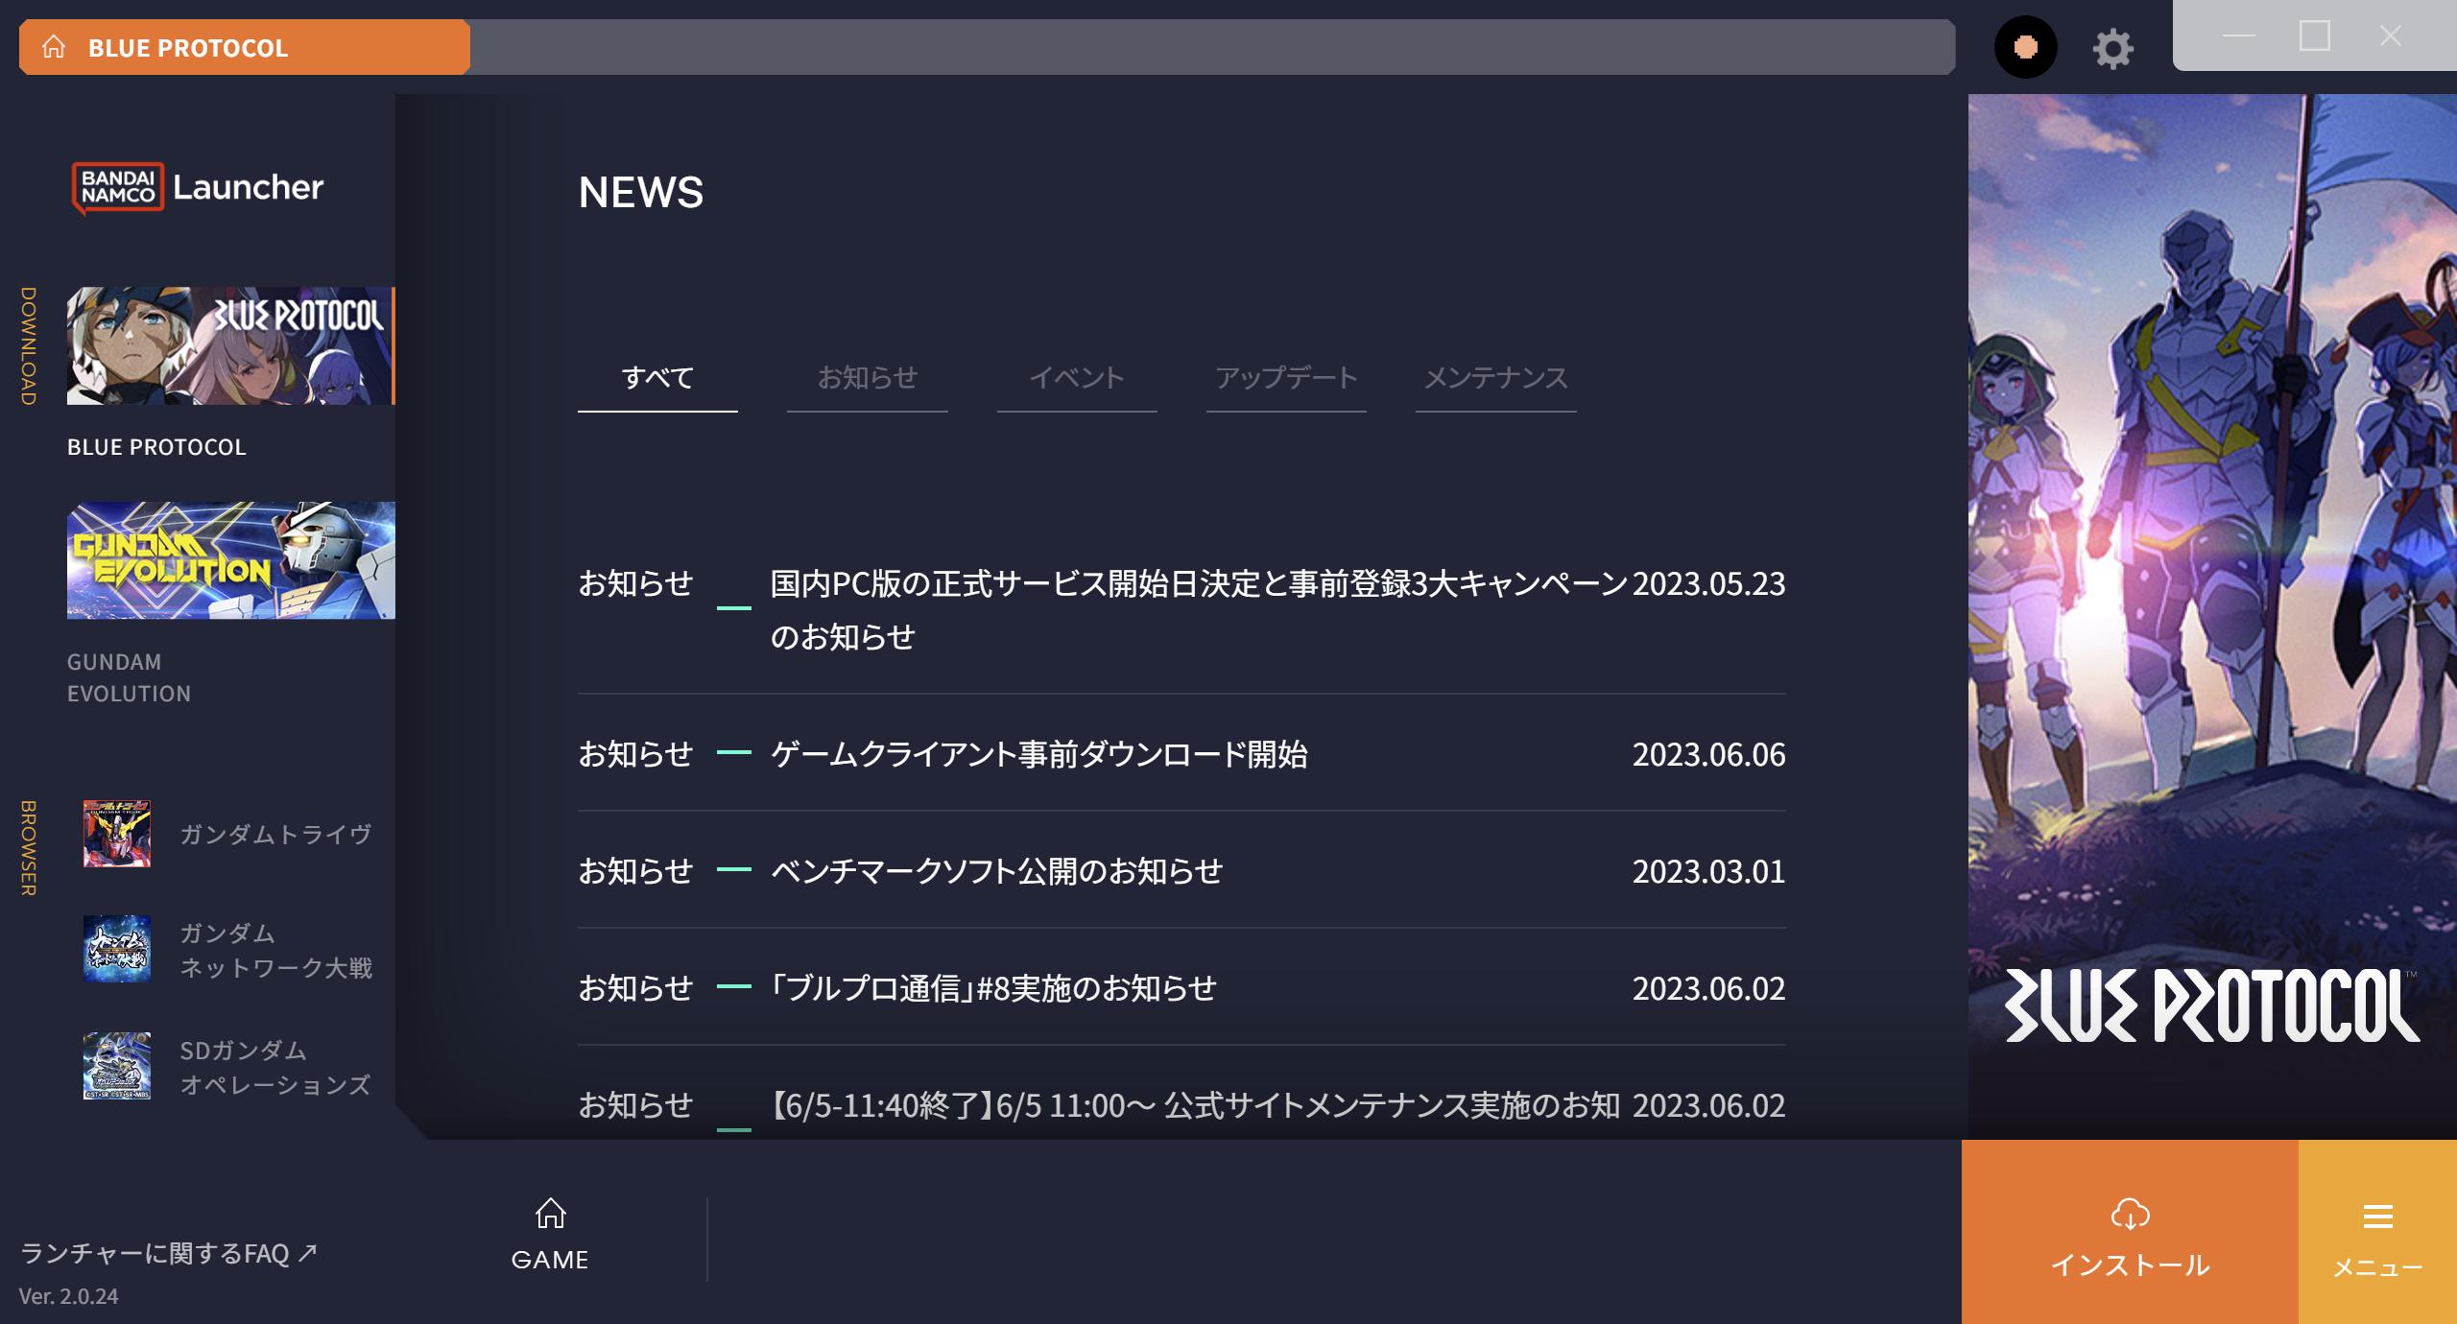Select the ガンダムトライヴ game icon
Image resolution: width=2457 pixels, height=1324 pixels.
[x=117, y=834]
